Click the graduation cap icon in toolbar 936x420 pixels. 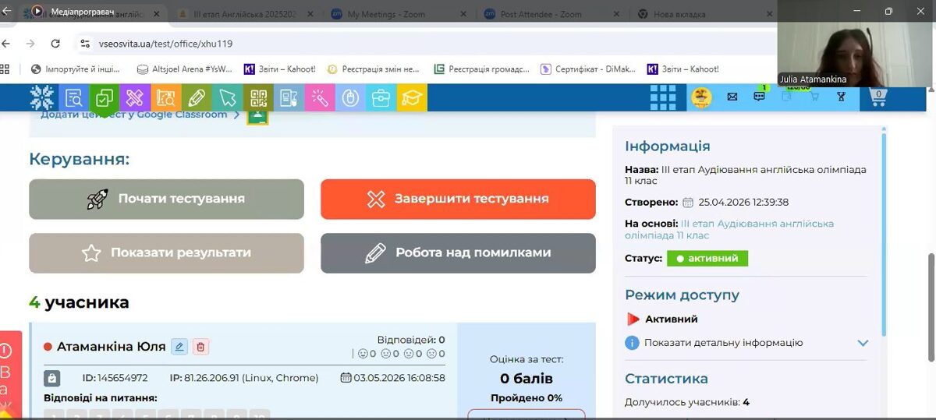(412, 98)
